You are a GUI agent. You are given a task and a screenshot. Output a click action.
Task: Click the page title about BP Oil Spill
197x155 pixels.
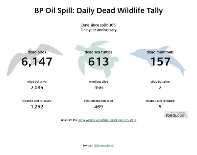[98, 11]
